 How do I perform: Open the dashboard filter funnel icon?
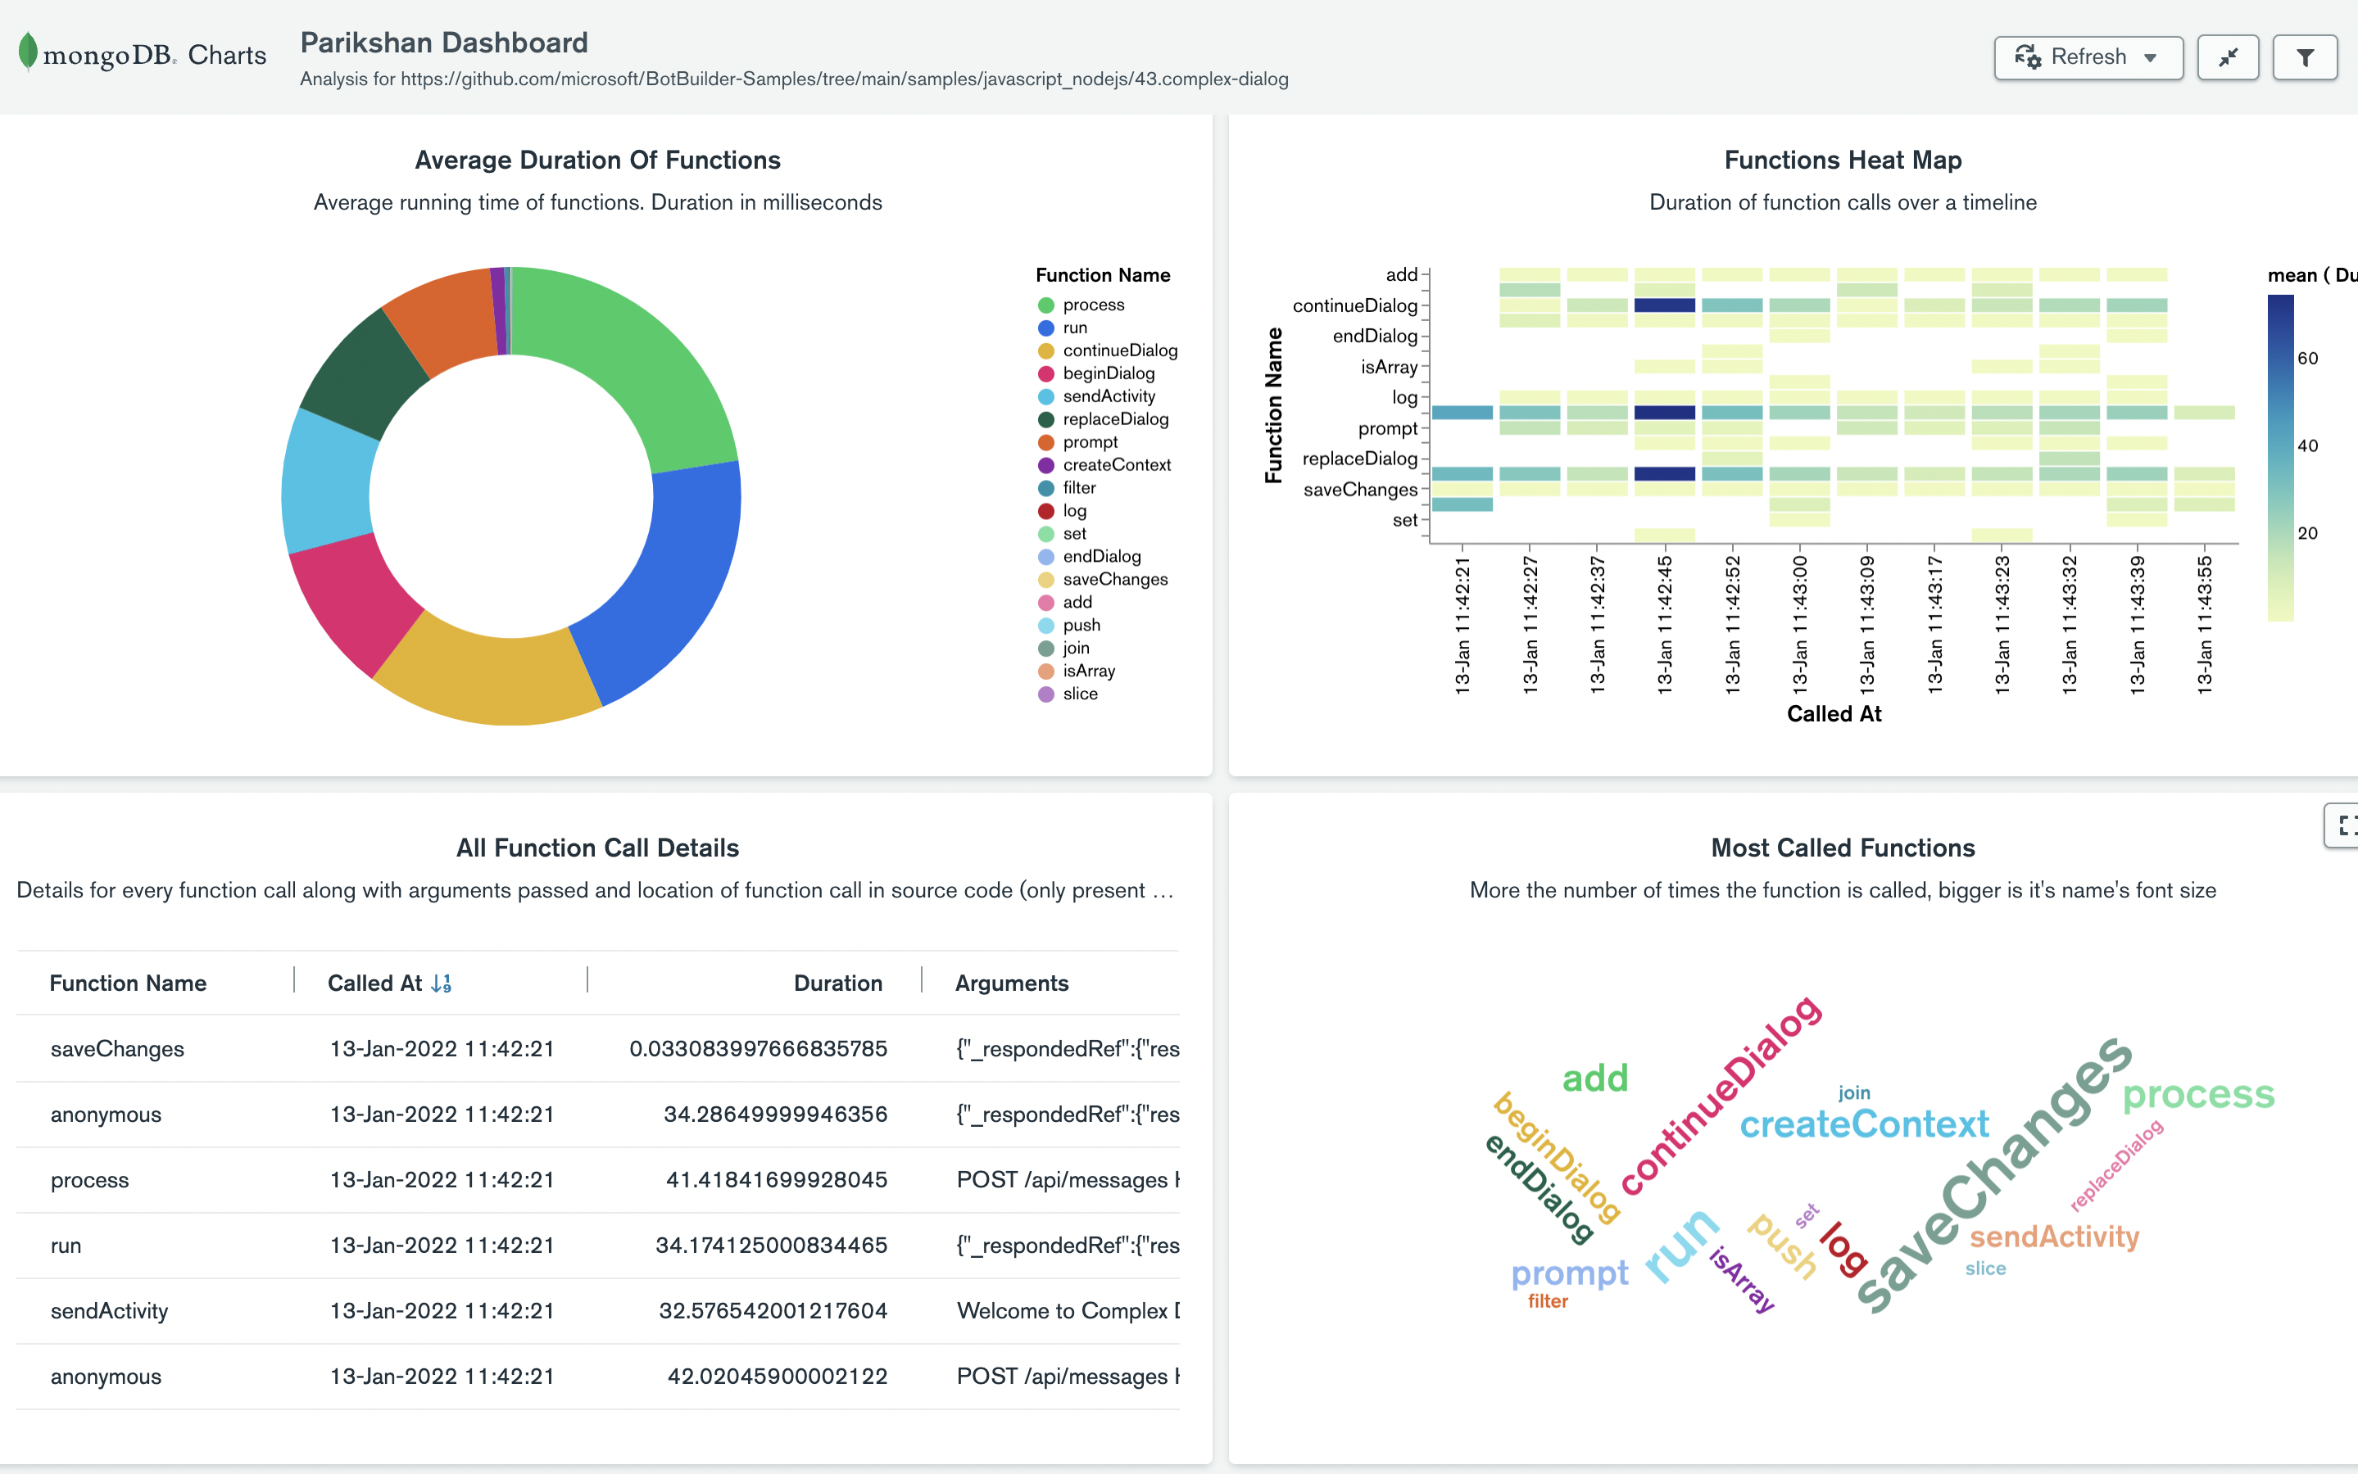click(2305, 57)
